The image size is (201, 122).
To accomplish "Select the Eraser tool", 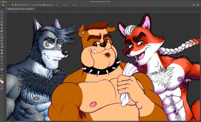I will point(2,44).
